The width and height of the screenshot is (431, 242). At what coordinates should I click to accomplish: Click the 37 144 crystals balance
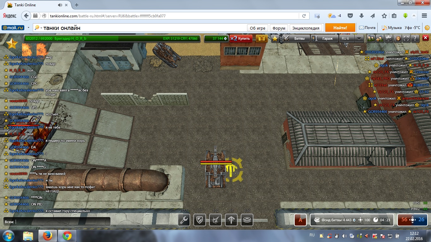(216, 38)
